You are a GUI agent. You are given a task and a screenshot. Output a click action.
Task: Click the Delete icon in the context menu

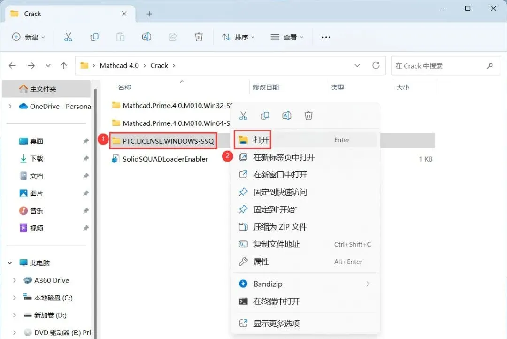pyautogui.click(x=308, y=116)
